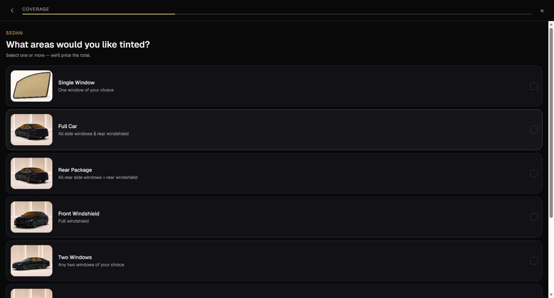
Task: Enable the Rear Package checkbox
Action: pos(534,174)
